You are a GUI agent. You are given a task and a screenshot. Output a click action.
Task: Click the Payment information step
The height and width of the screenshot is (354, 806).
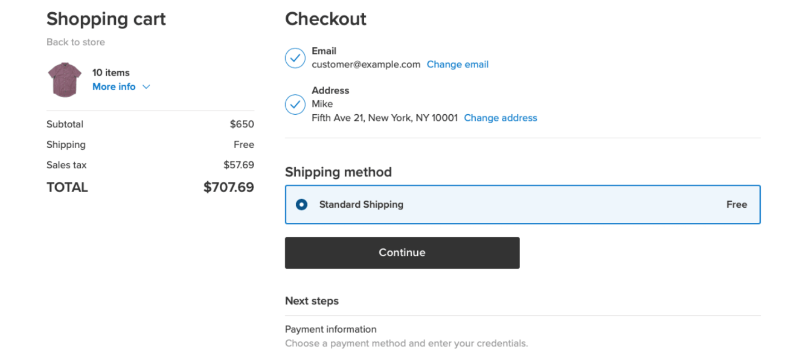tap(330, 329)
